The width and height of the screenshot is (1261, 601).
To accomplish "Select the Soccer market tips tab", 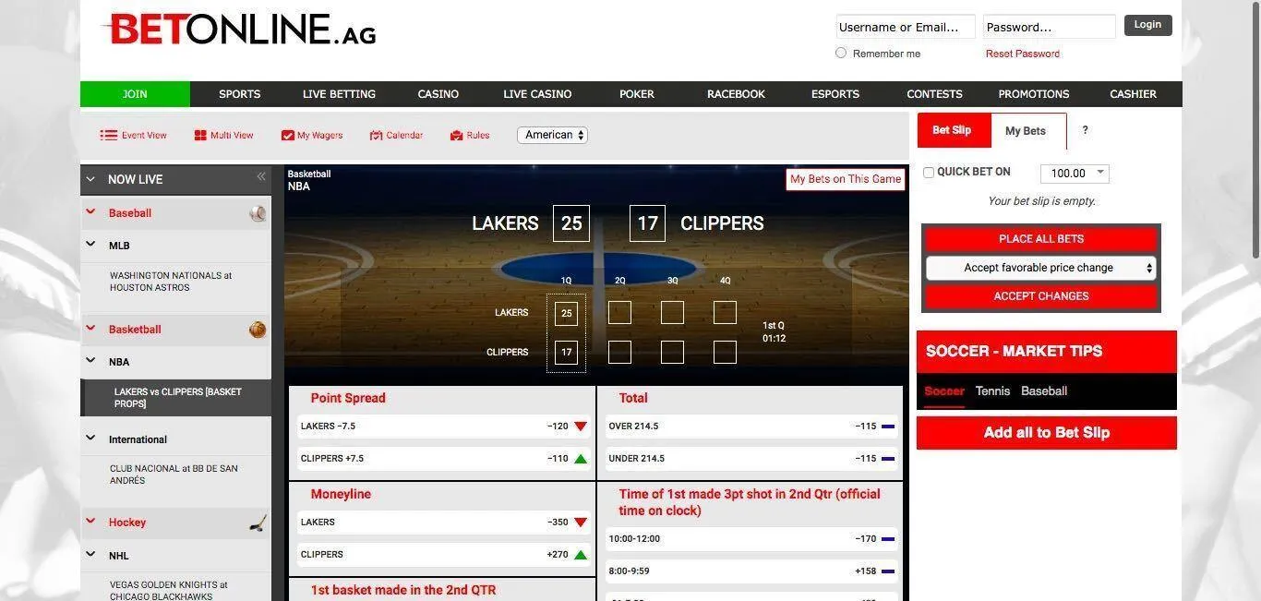I will click(944, 391).
